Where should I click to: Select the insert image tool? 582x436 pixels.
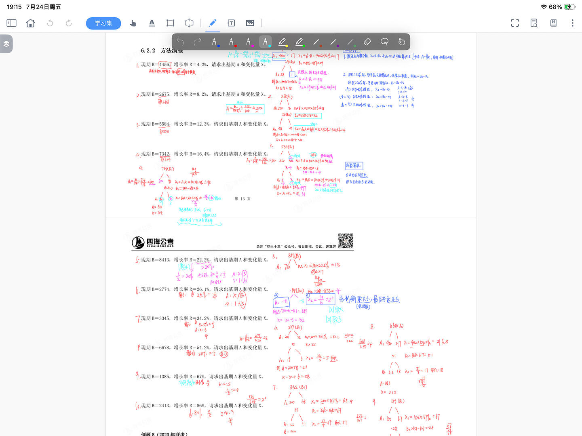click(x=250, y=23)
